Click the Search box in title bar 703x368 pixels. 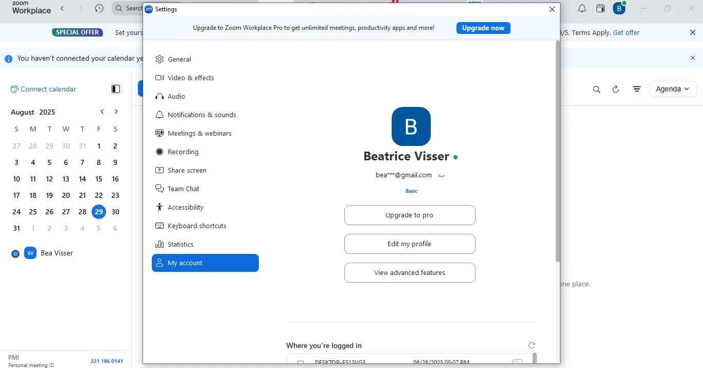(x=128, y=8)
